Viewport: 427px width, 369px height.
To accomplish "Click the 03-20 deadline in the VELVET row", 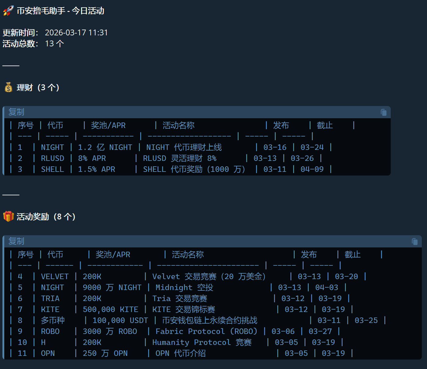I will [347, 277].
